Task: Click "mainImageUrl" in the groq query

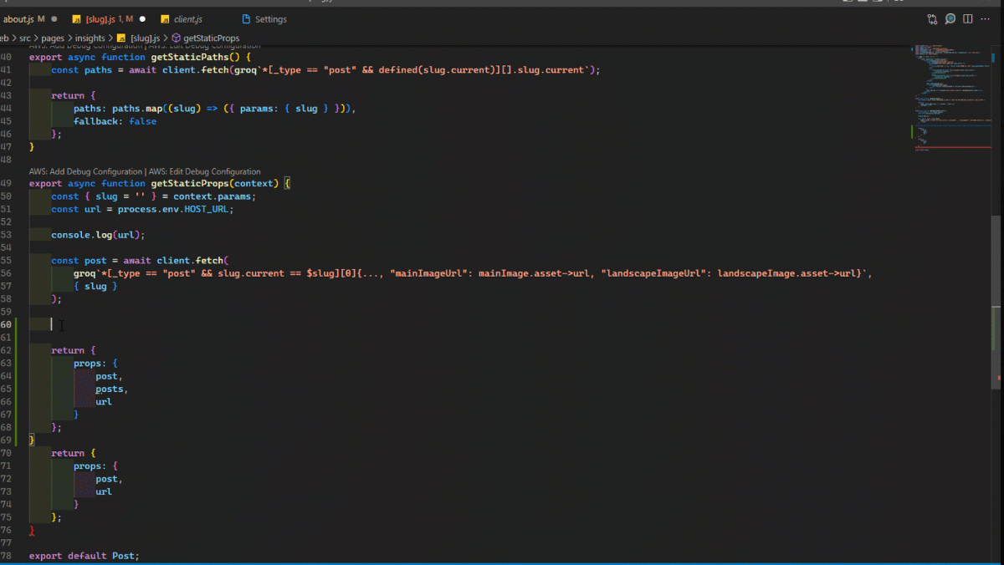Action: tap(428, 273)
